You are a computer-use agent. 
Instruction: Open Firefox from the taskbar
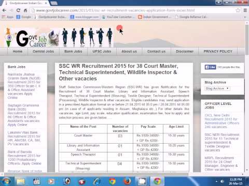[x=127, y=181]
